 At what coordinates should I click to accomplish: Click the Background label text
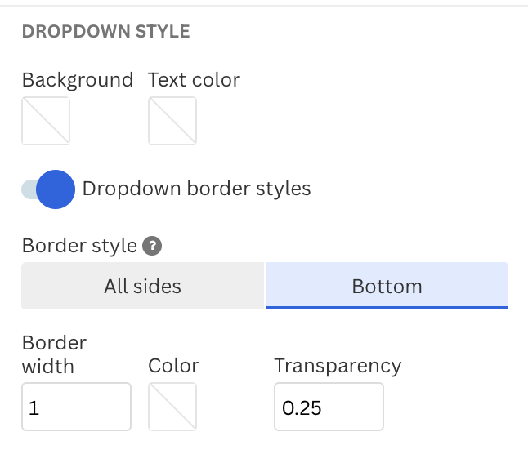point(78,80)
